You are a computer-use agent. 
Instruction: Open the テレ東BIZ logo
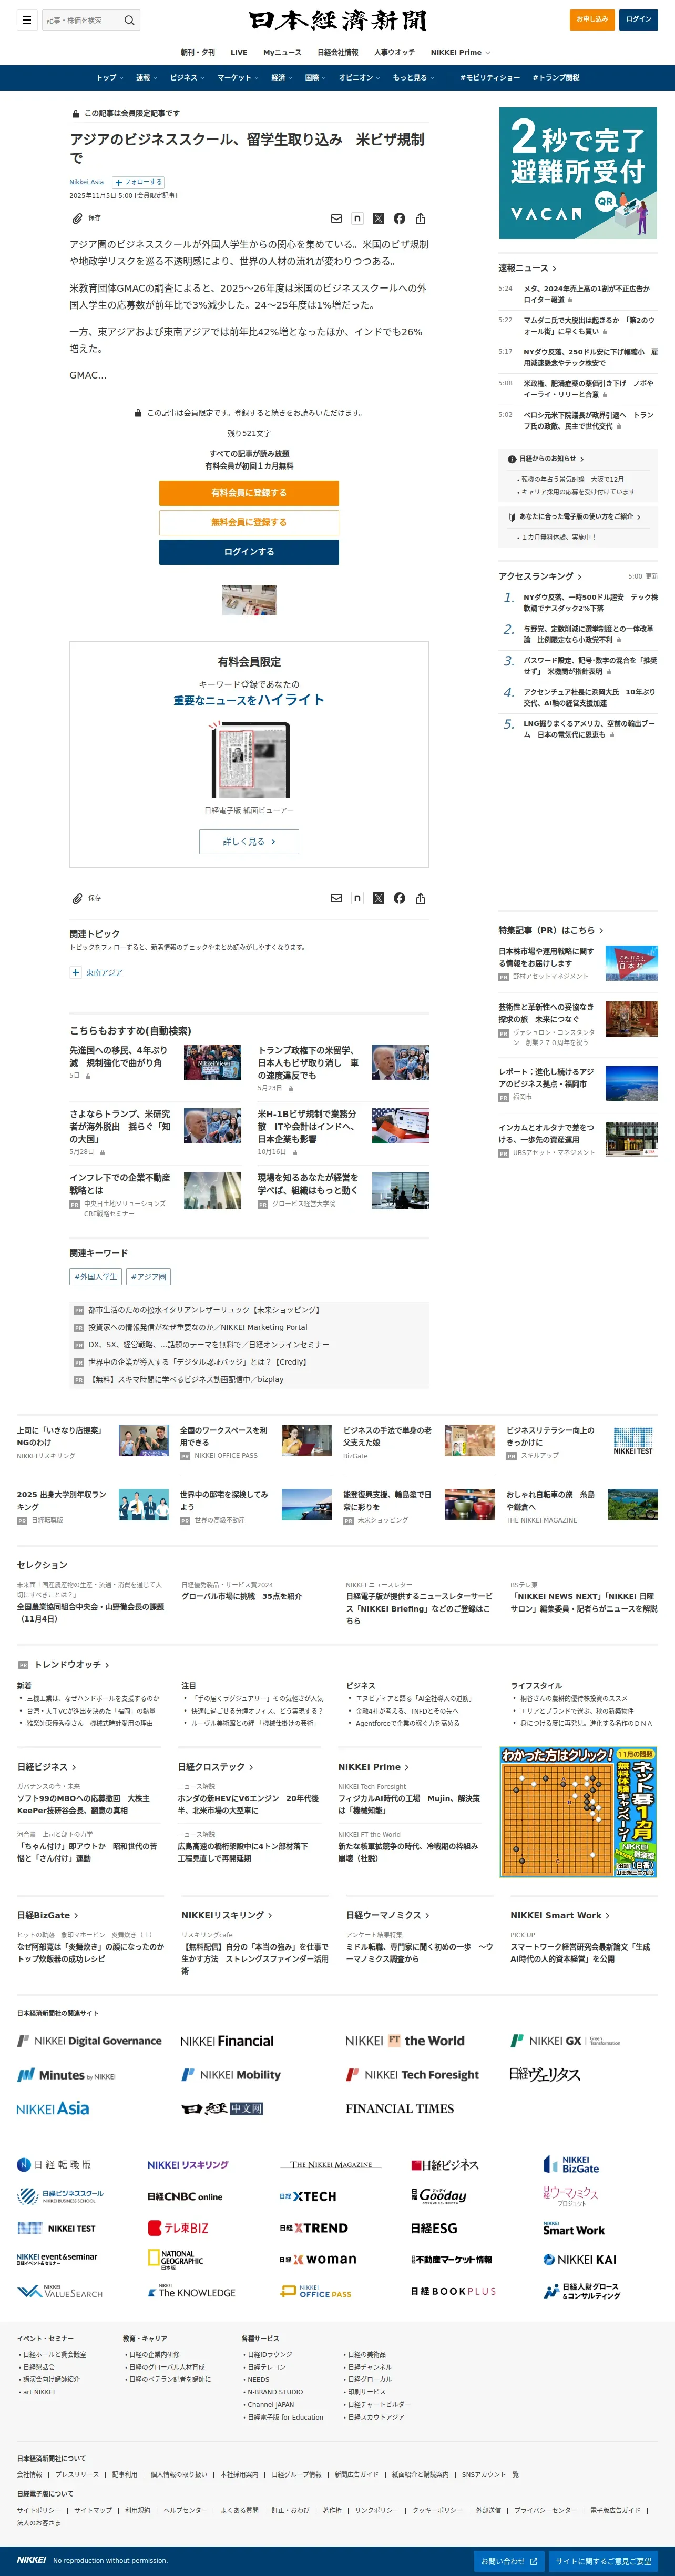tap(178, 2227)
